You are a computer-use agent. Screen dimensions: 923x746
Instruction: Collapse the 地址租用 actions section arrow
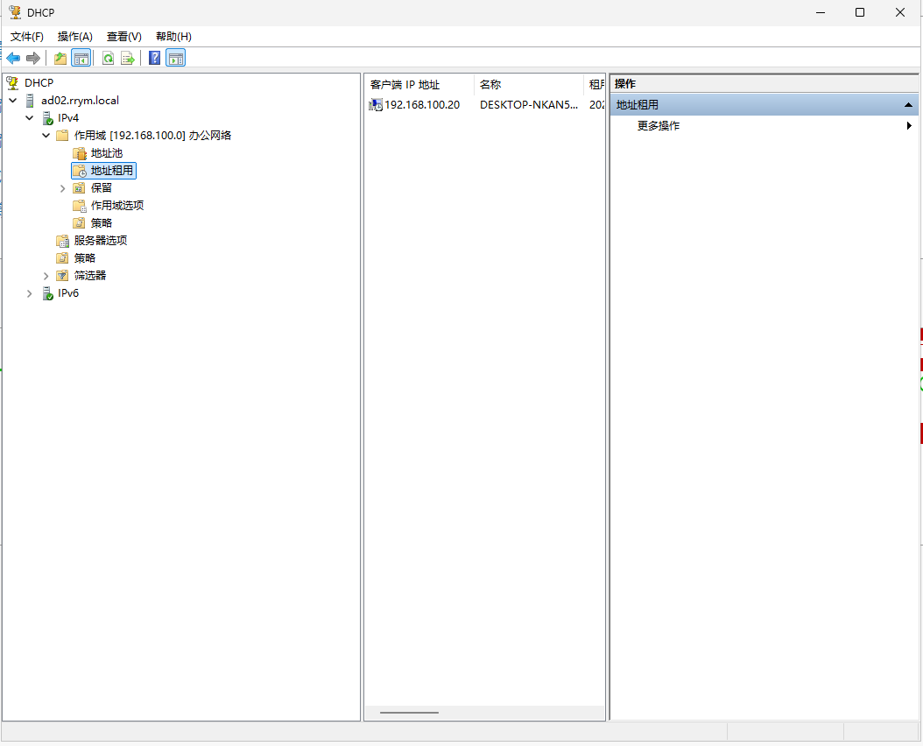coord(908,105)
